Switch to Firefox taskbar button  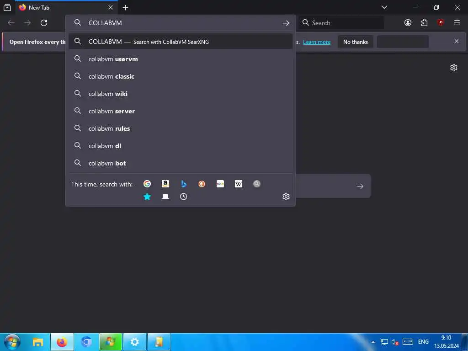[62, 342]
